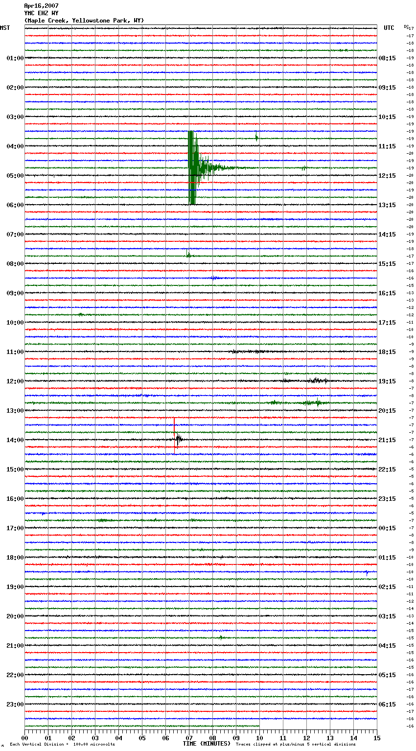Screen dimensions: 416x751
Task: Pick the 11:00 MST hour label
Action: [x=15, y=352]
